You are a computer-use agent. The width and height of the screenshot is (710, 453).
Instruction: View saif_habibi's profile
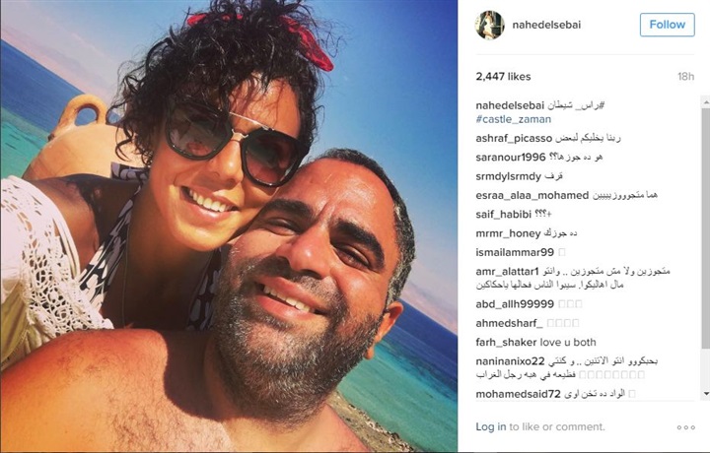point(503,215)
